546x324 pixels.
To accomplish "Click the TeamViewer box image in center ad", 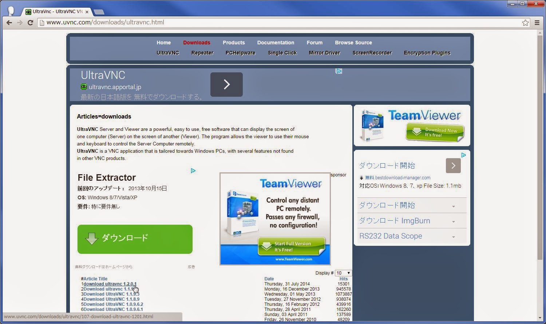I will tap(242, 213).
